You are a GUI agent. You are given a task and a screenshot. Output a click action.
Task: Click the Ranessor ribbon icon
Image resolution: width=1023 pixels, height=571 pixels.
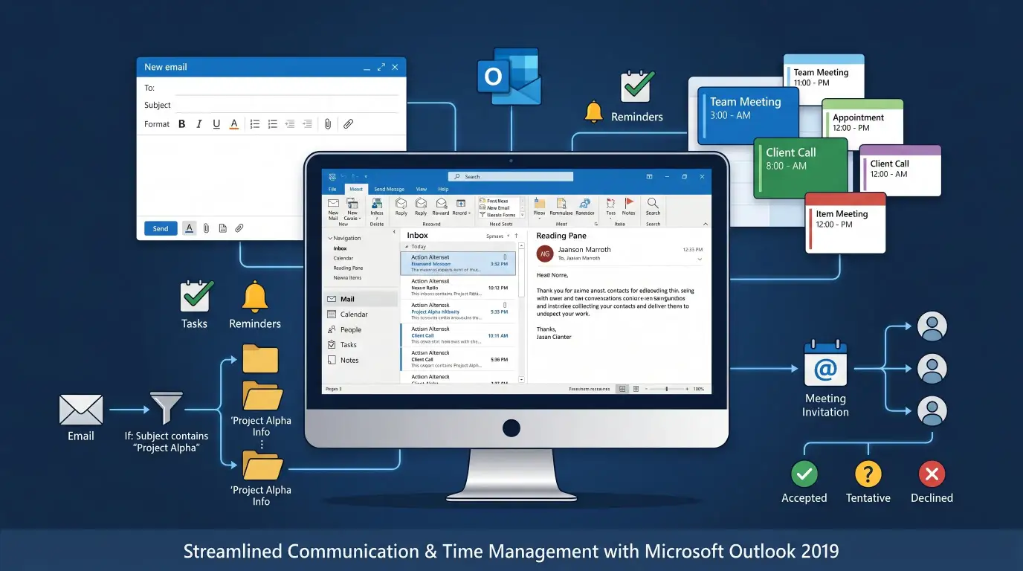click(x=585, y=204)
